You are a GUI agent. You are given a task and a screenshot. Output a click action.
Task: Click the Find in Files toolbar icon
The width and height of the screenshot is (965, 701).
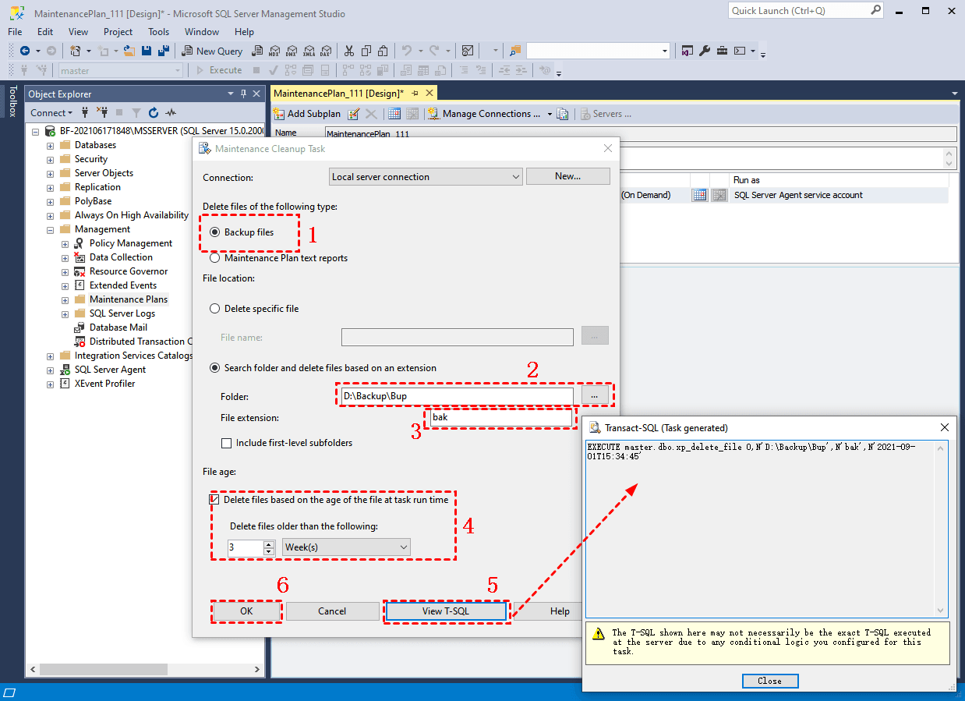(x=515, y=51)
